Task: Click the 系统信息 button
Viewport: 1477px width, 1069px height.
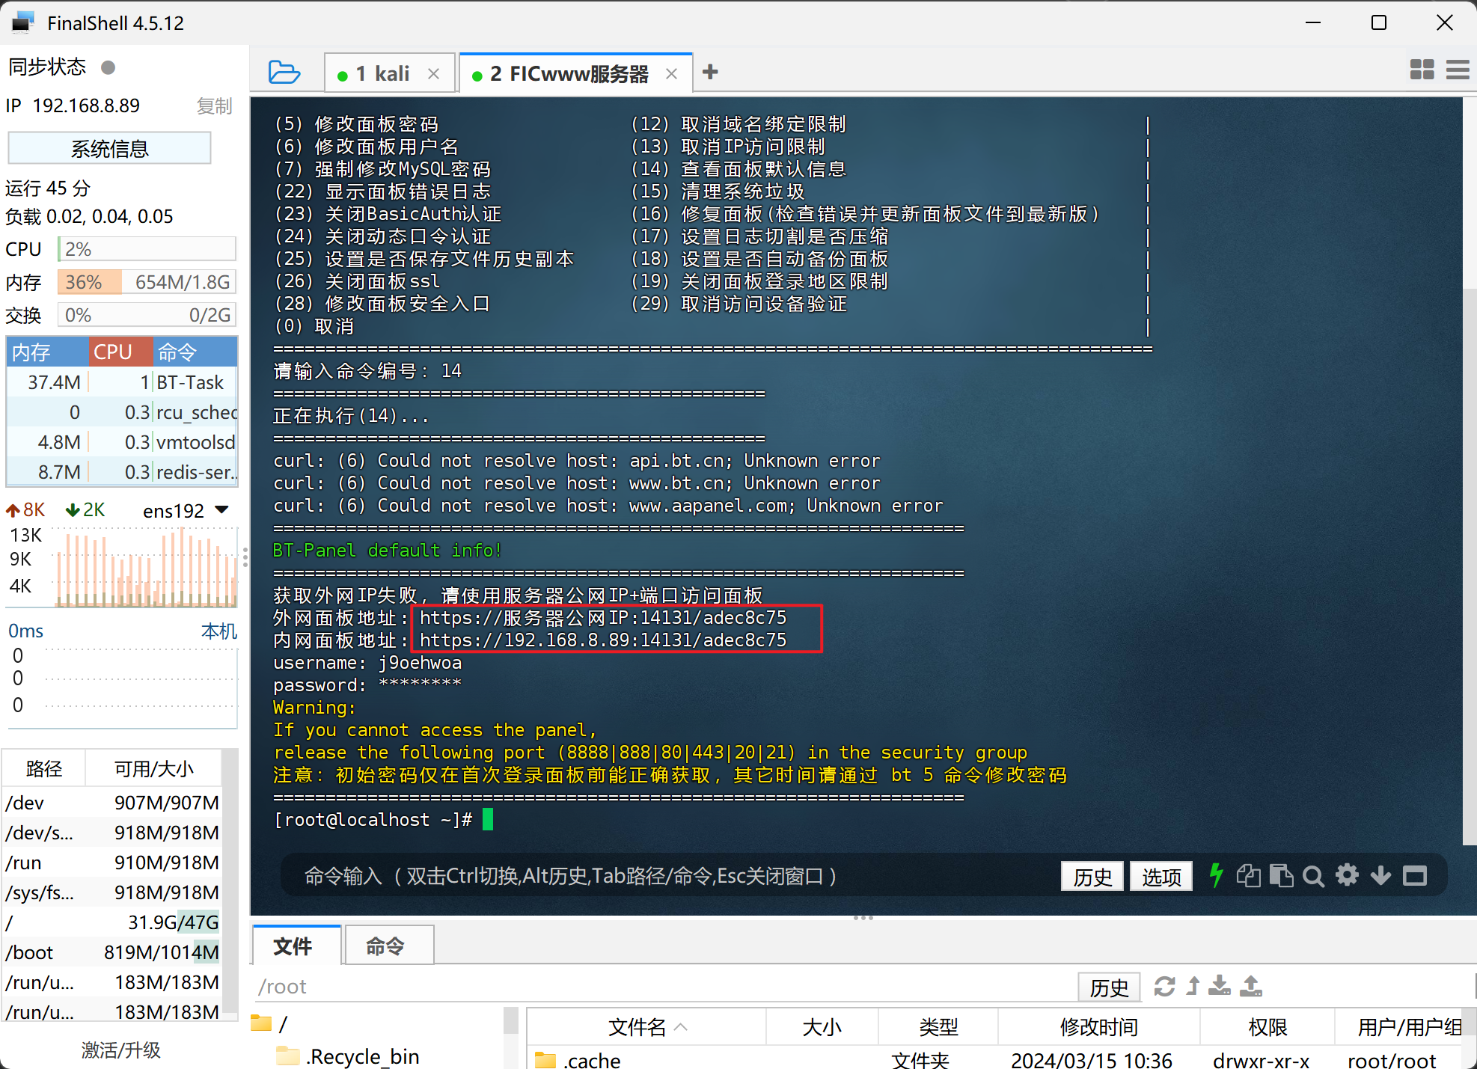Action: click(109, 149)
